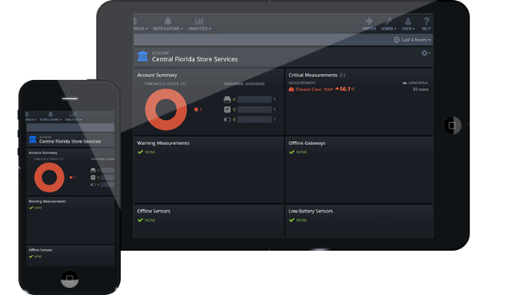Open the gear settings dropdown on tablet
This screenshot has width=506, height=295.
click(426, 53)
